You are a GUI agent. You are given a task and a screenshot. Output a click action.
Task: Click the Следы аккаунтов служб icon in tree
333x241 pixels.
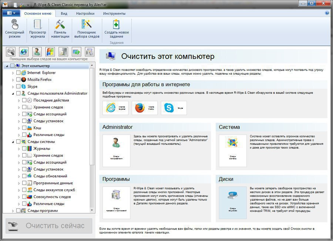(x=30, y=190)
